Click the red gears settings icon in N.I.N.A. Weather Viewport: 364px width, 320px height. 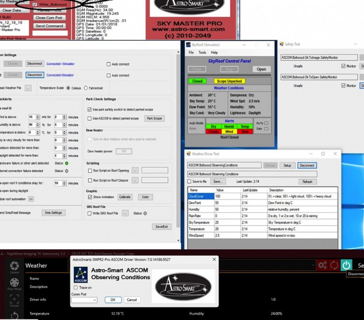point(322,265)
